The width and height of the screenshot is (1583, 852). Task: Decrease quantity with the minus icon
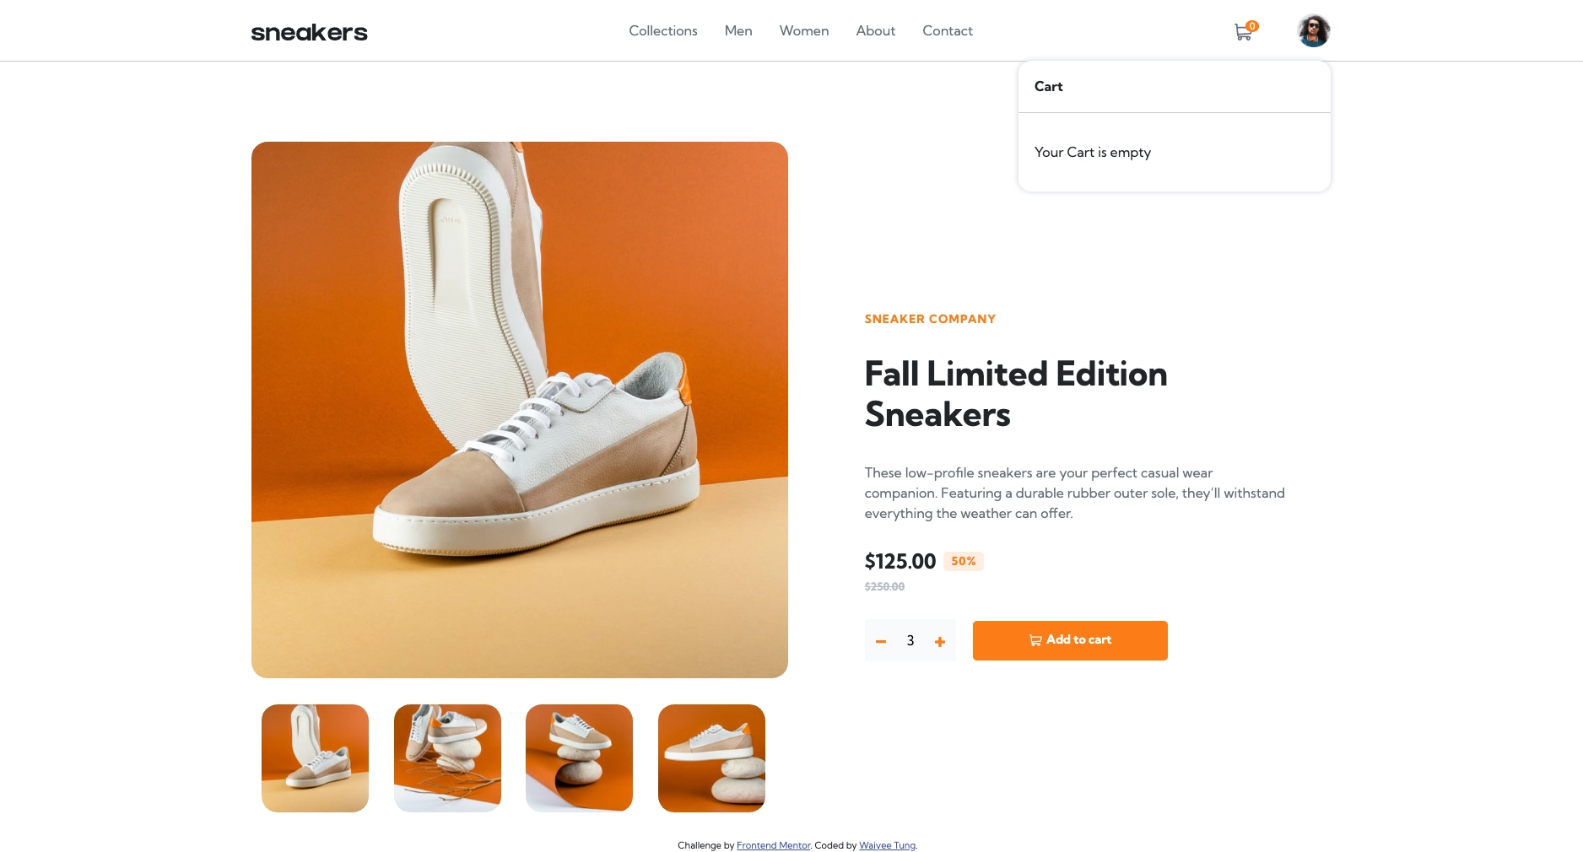pos(881,641)
